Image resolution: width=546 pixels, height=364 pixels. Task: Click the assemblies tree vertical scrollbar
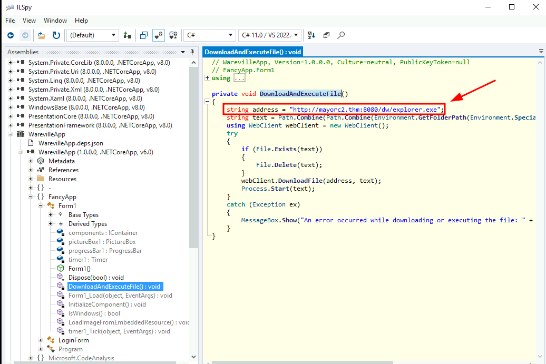tap(193, 159)
